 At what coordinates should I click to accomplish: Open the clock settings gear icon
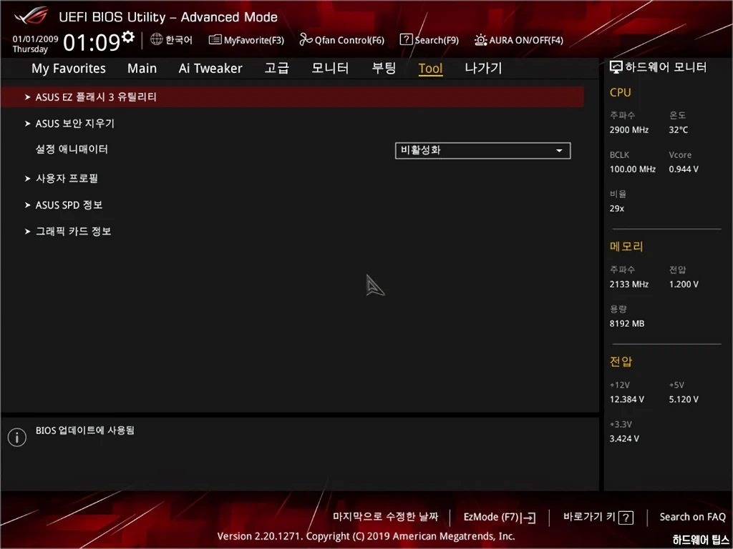(x=127, y=37)
